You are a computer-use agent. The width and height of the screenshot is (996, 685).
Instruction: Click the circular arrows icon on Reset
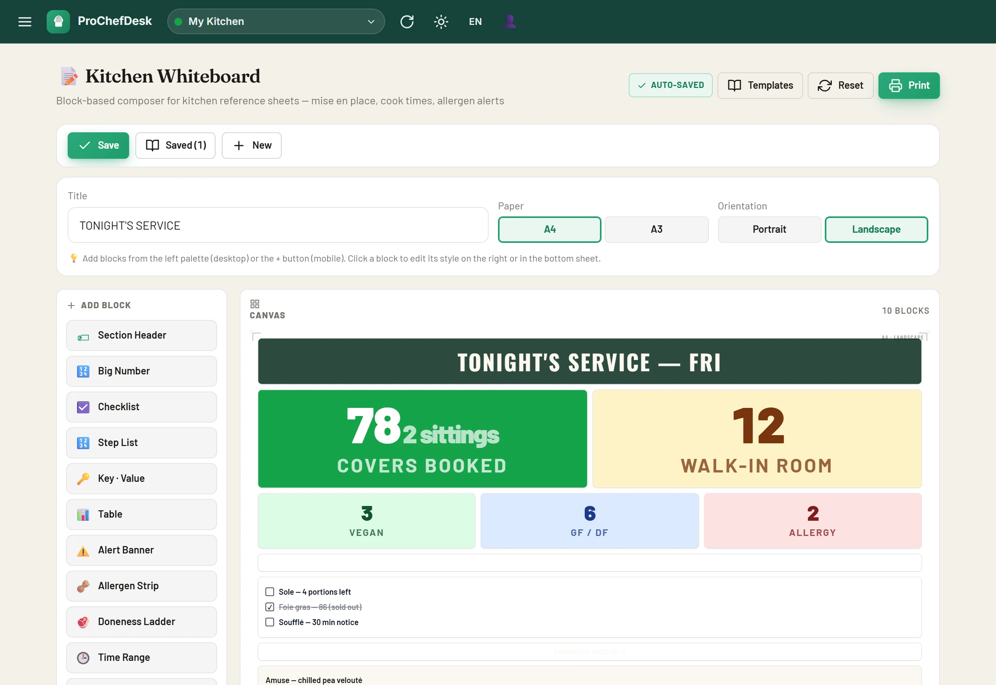point(824,85)
